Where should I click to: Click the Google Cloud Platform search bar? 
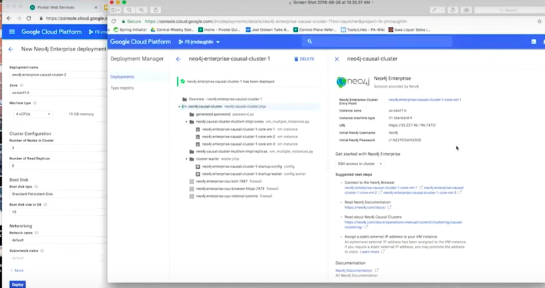(x=377, y=41)
